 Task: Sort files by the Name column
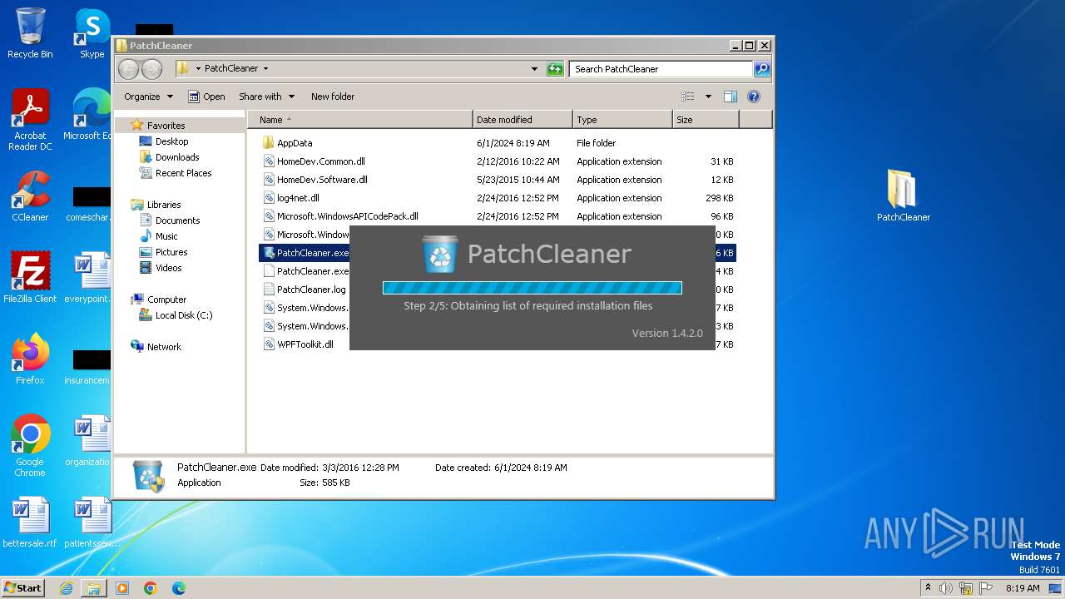coord(359,120)
